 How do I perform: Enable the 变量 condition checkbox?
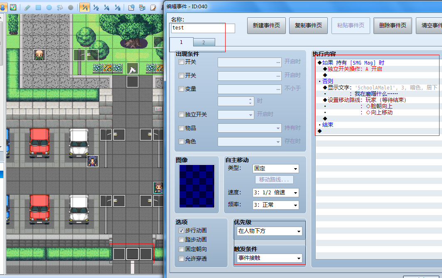coord(182,89)
